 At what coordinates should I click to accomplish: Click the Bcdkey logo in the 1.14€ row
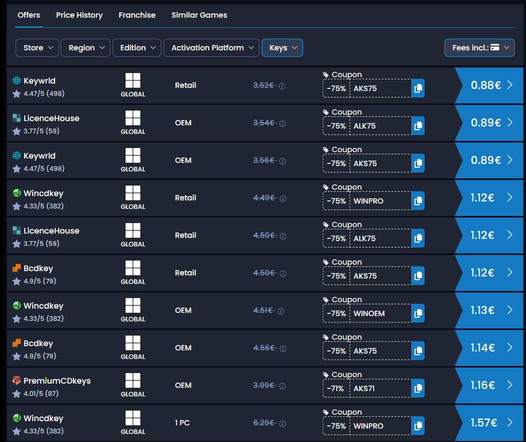coord(17,343)
